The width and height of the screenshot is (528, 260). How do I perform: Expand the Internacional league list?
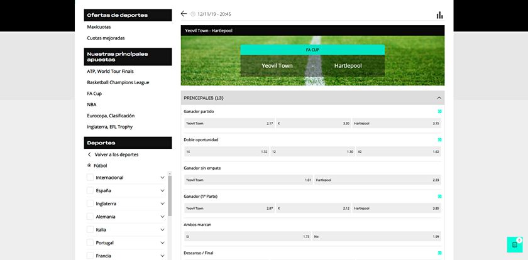point(162,178)
